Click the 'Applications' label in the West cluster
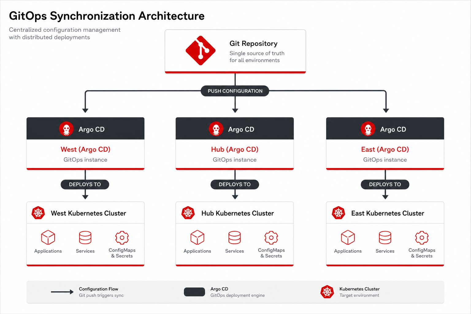 tap(48, 251)
